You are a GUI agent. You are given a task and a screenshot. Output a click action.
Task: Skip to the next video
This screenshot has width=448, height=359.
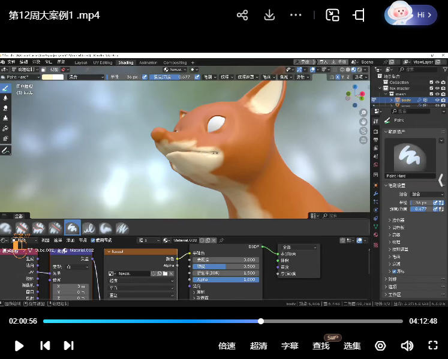[69, 345]
